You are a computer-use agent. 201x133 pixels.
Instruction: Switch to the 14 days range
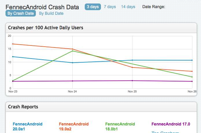pyautogui.click(x=128, y=7)
